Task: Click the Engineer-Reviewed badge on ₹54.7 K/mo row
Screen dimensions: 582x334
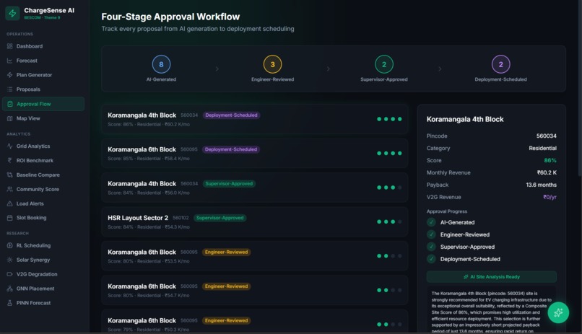Action: click(x=226, y=286)
